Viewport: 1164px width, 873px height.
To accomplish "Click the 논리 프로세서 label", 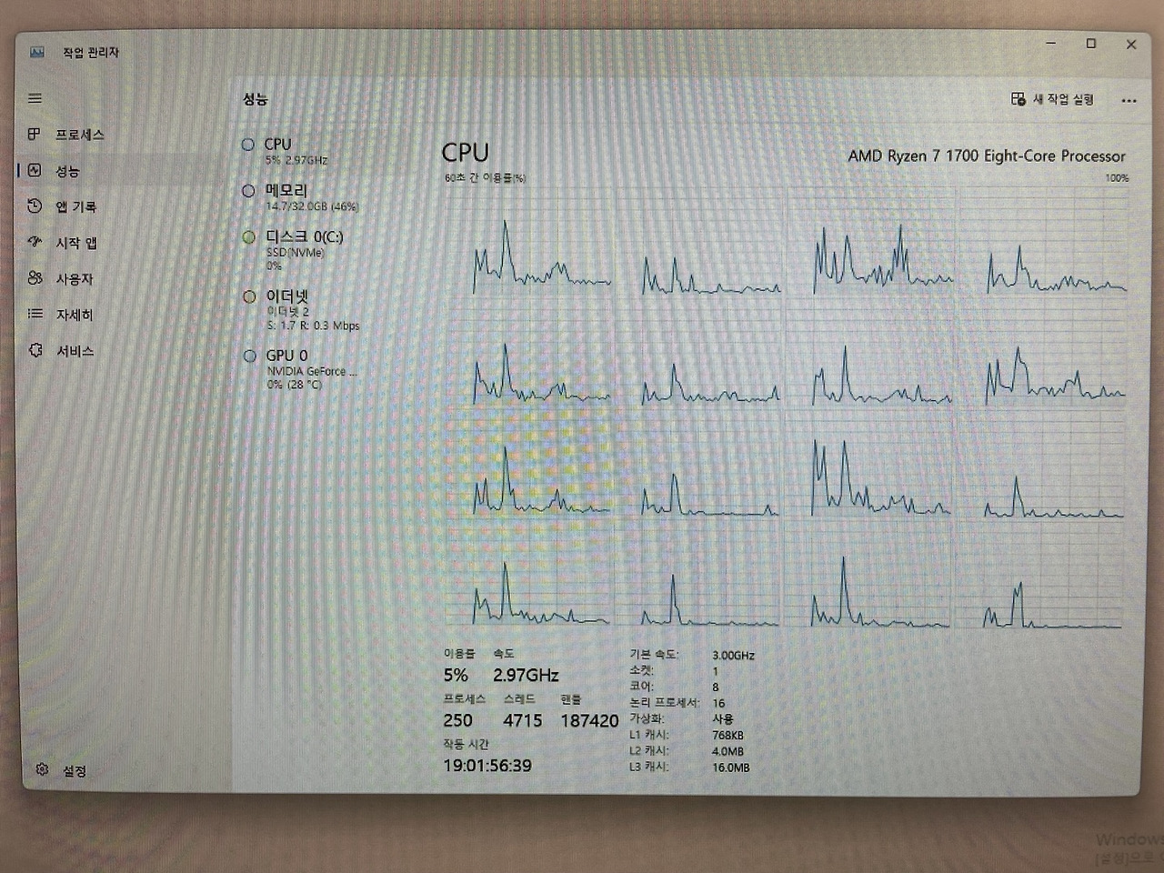I will click(x=664, y=703).
